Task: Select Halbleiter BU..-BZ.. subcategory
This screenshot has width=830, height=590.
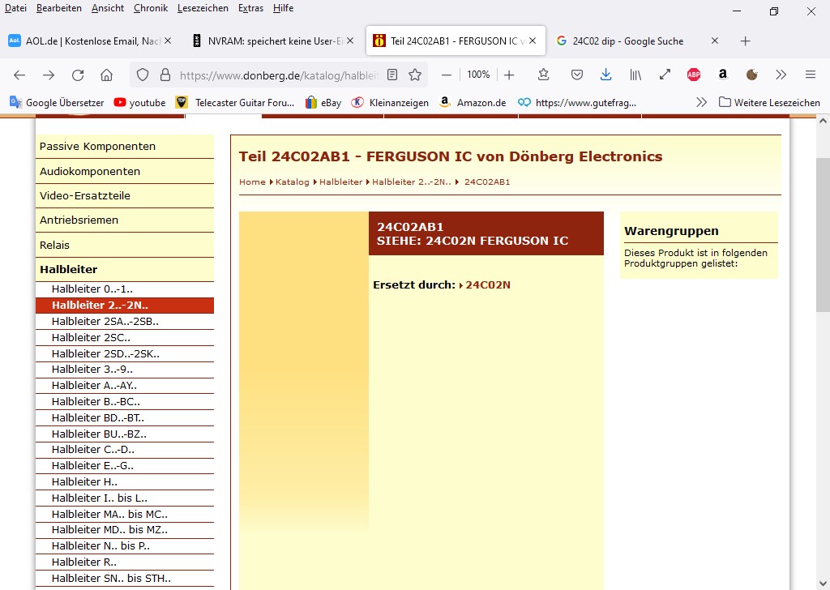Action: coord(124,434)
